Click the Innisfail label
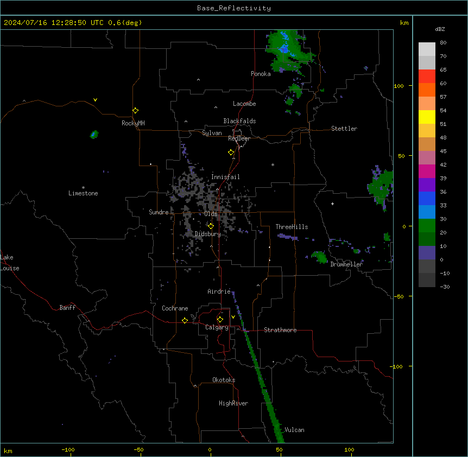This screenshot has height=457, width=468. pyautogui.click(x=225, y=177)
